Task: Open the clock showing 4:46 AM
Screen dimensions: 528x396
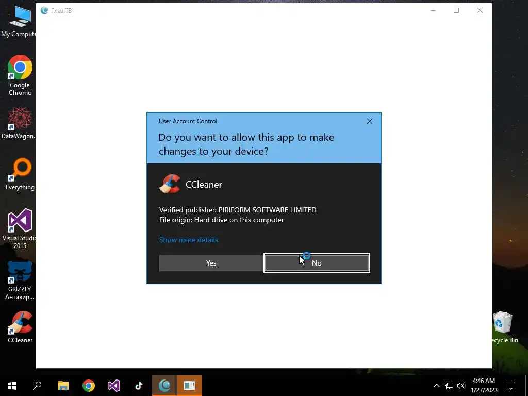Action: [x=484, y=386]
